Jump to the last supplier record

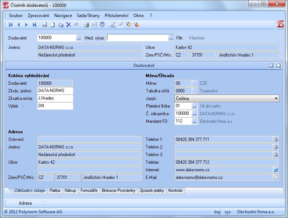(34, 25)
